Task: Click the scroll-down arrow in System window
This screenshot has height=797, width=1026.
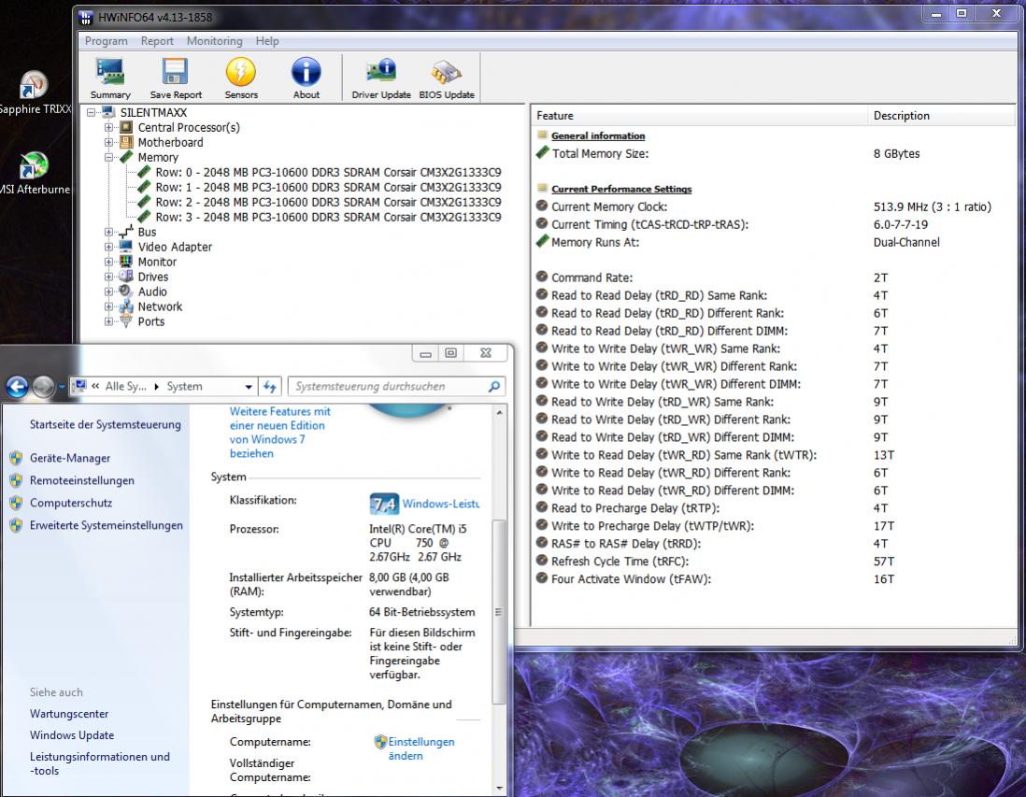Action: pos(500,789)
